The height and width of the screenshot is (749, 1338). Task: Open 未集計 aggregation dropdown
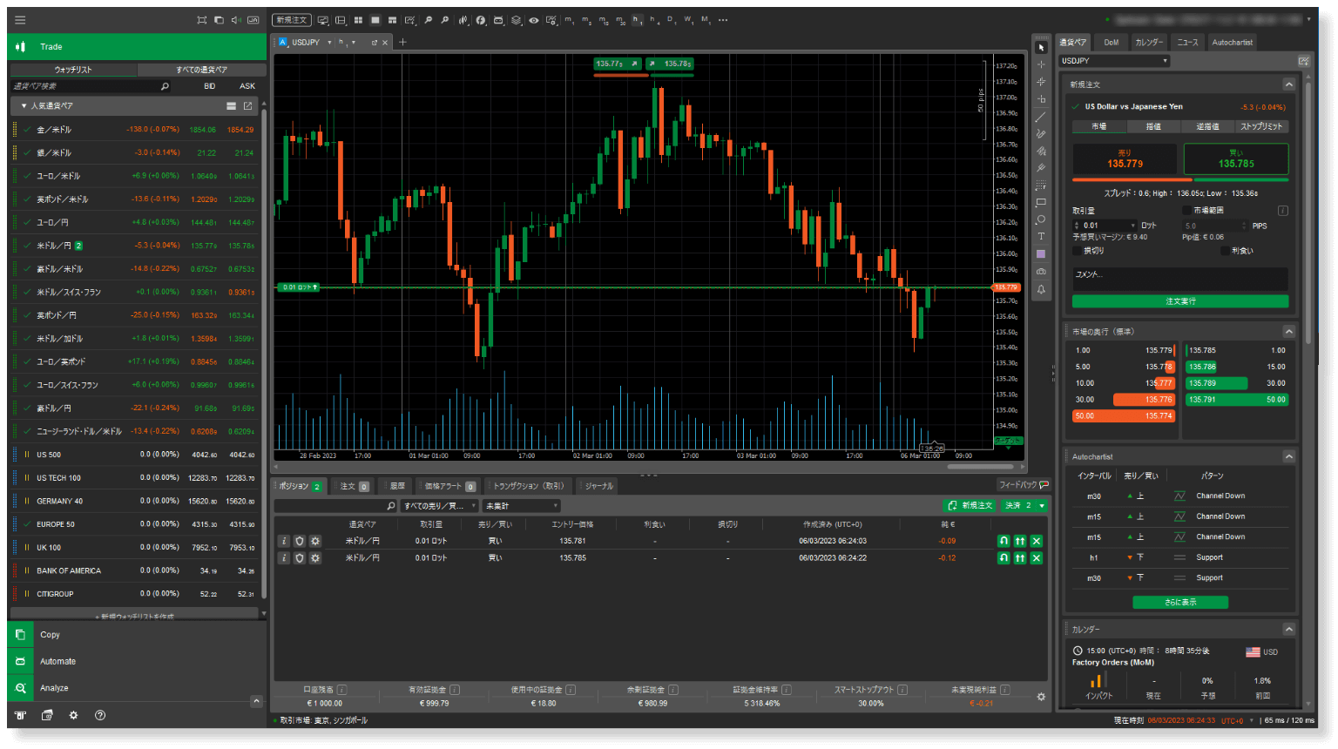coord(521,506)
